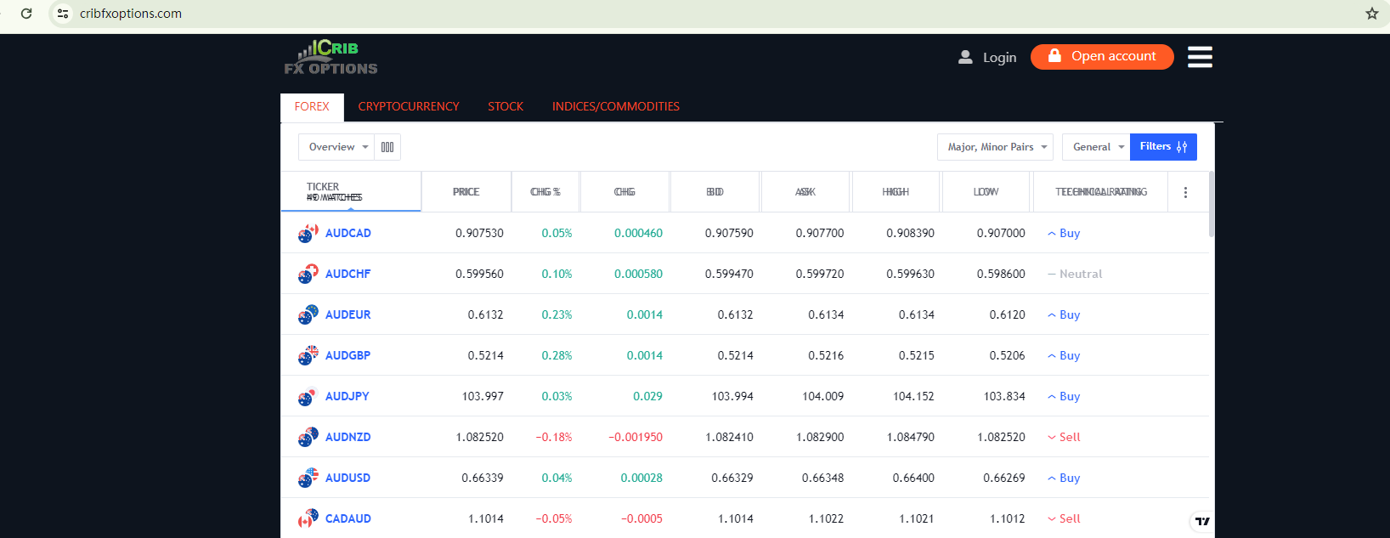
Task: Click the site info icon in address bar
Action: tap(63, 14)
